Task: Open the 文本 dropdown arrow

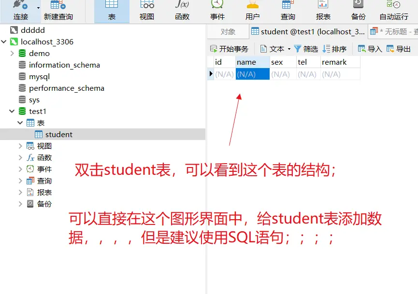Action: tap(289, 49)
